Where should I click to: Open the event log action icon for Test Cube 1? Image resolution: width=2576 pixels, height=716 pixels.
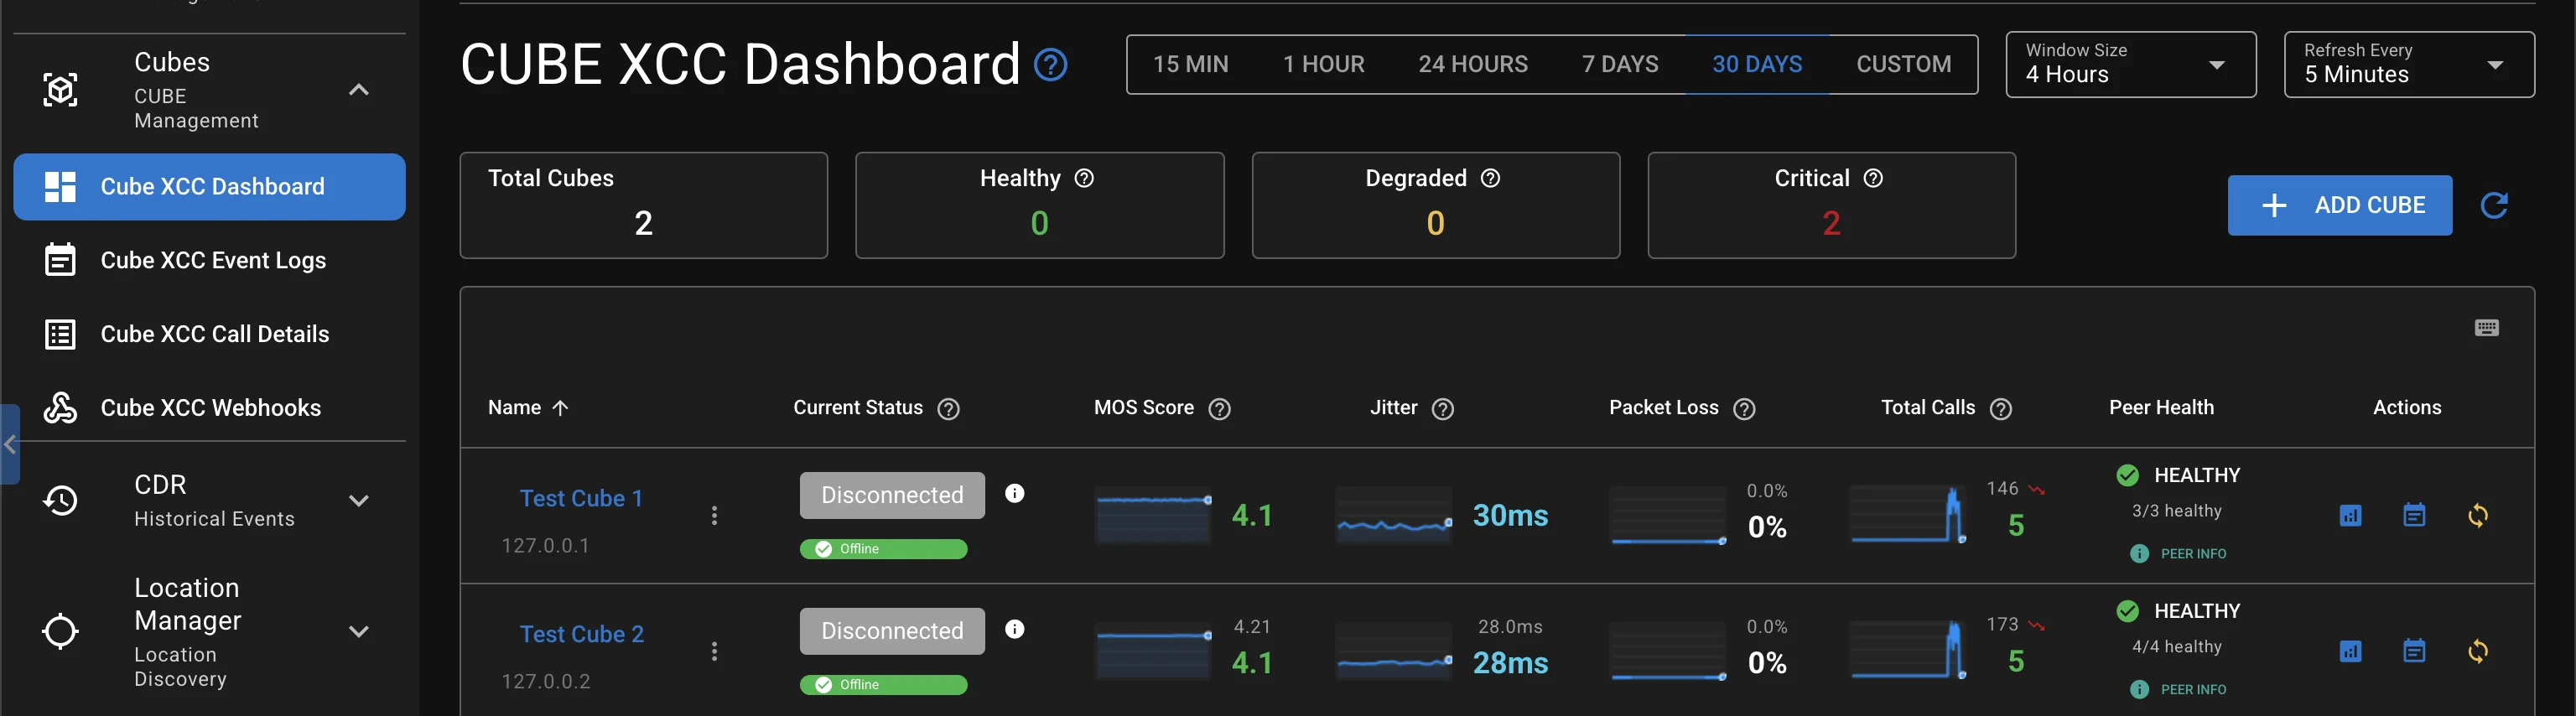2414,515
